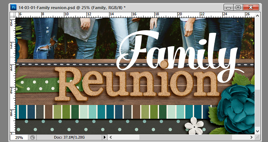The width and height of the screenshot is (268, 142).
Task: Click the status bar icon beside zoom field
Action: [x=33, y=137]
